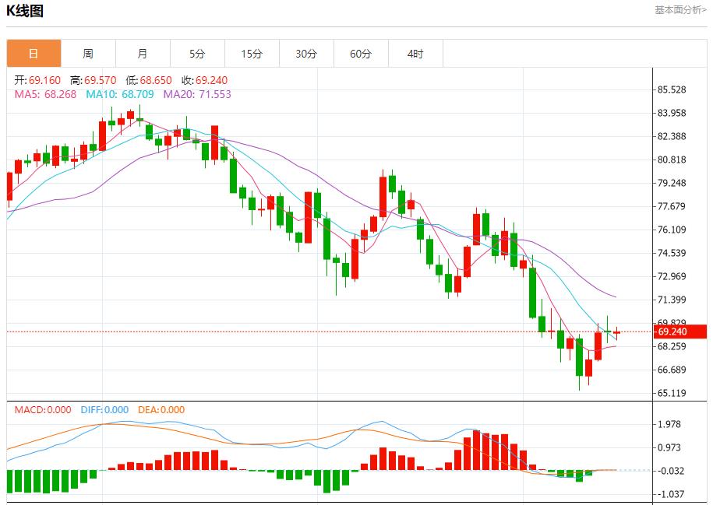Switch to the 4时 period tab
This screenshot has width=713, height=505.
pyautogui.click(x=415, y=54)
